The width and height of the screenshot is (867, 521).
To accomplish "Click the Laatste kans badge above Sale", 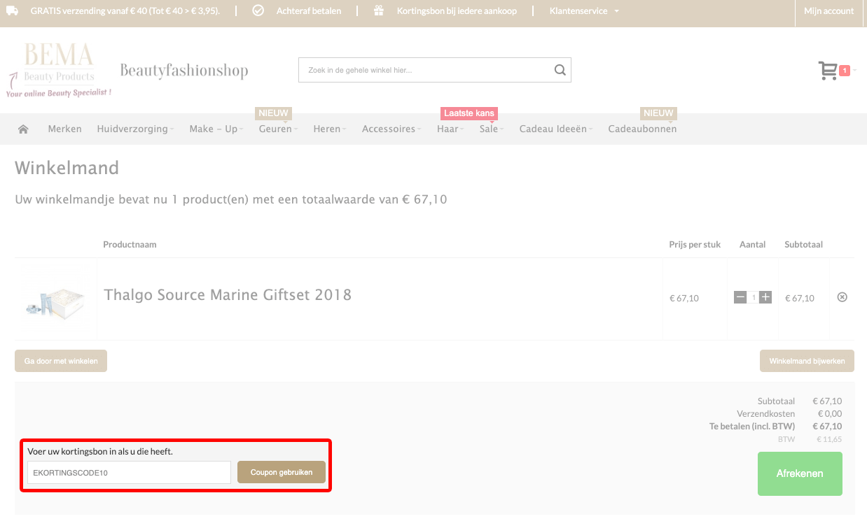I will (469, 113).
